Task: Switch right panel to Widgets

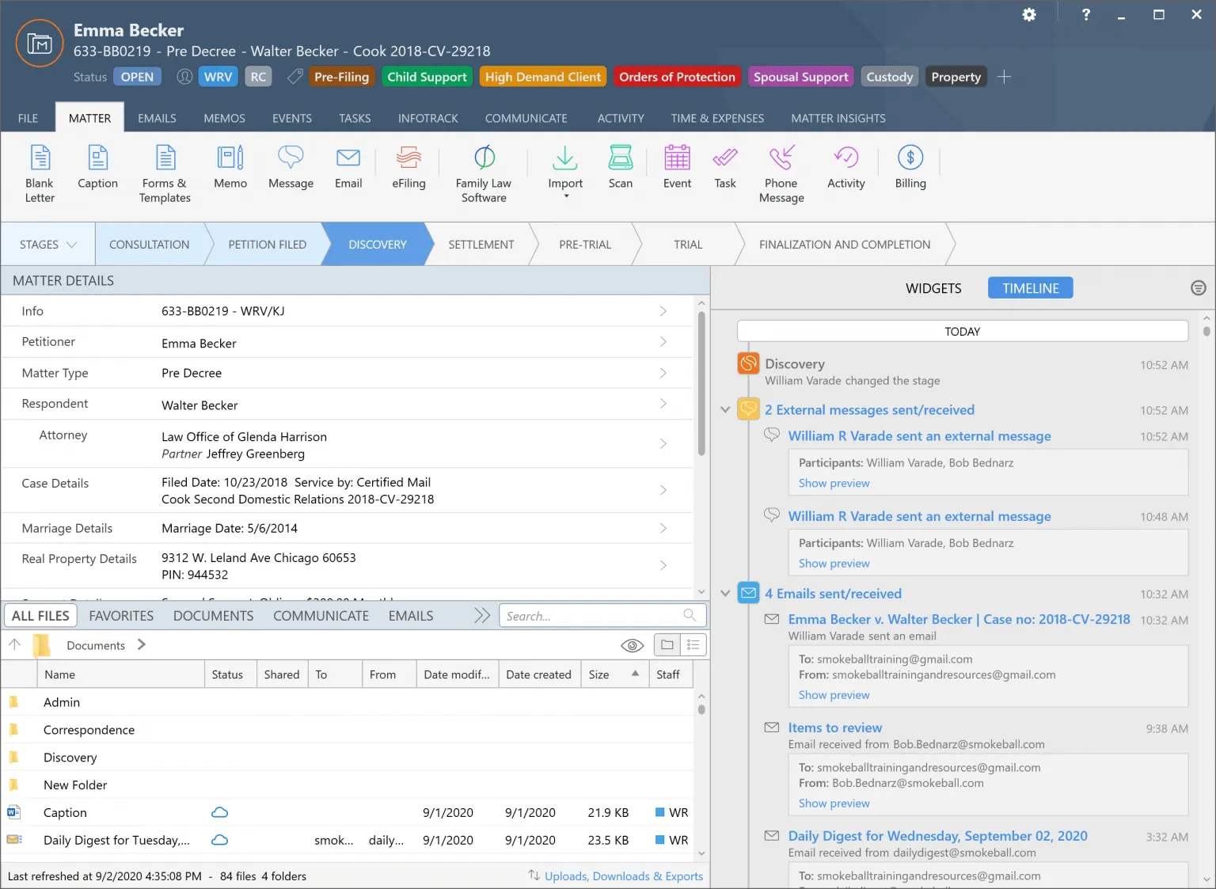Action: click(x=933, y=288)
